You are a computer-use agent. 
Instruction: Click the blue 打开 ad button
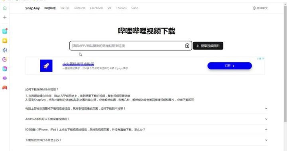pyautogui.click(x=230, y=66)
